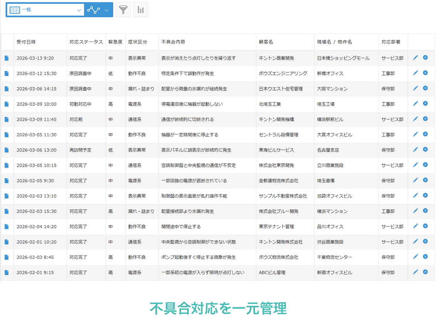Click the 停電復旧後に機器が起動しない cell

[x=192, y=104]
